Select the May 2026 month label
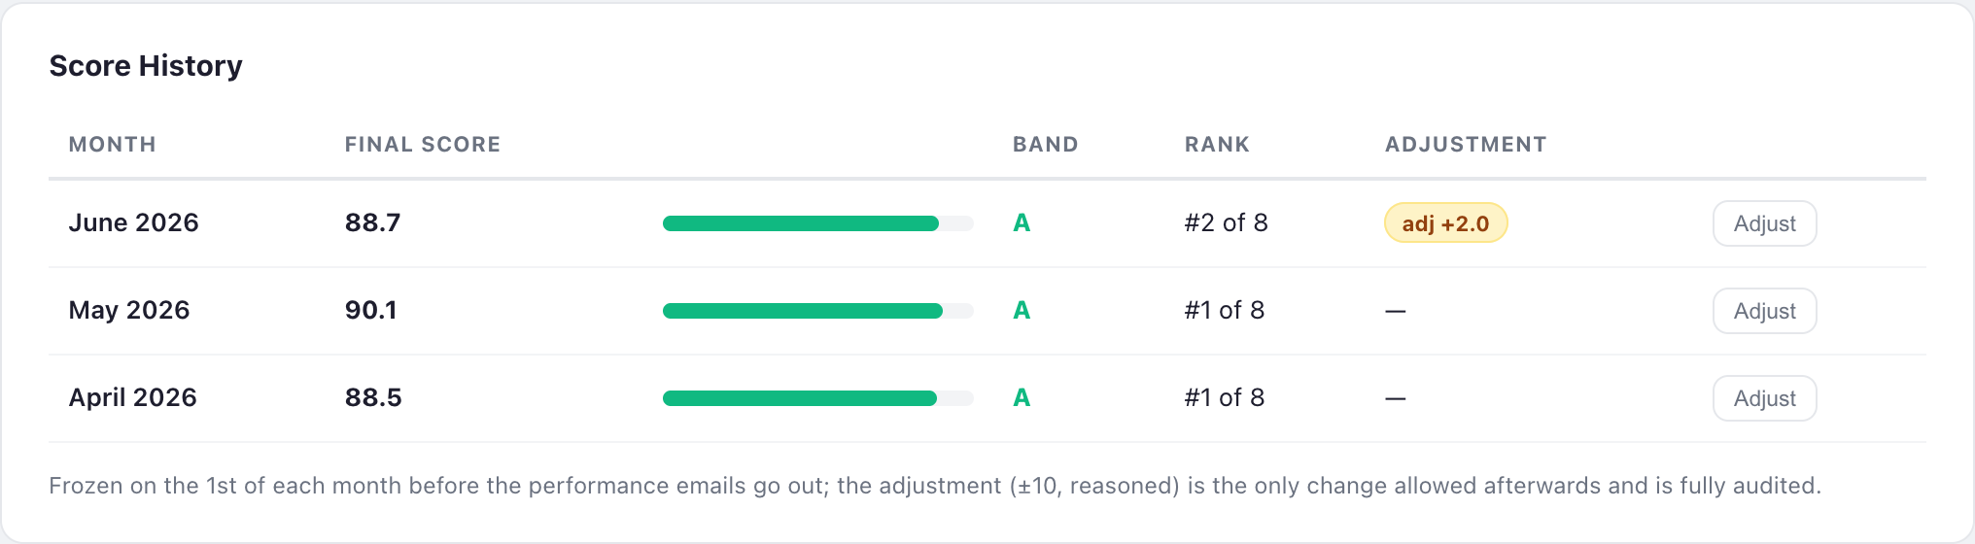The image size is (1975, 544). [129, 310]
